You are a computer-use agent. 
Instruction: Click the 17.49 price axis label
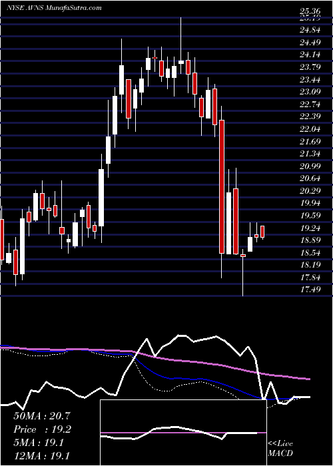coord(310,289)
